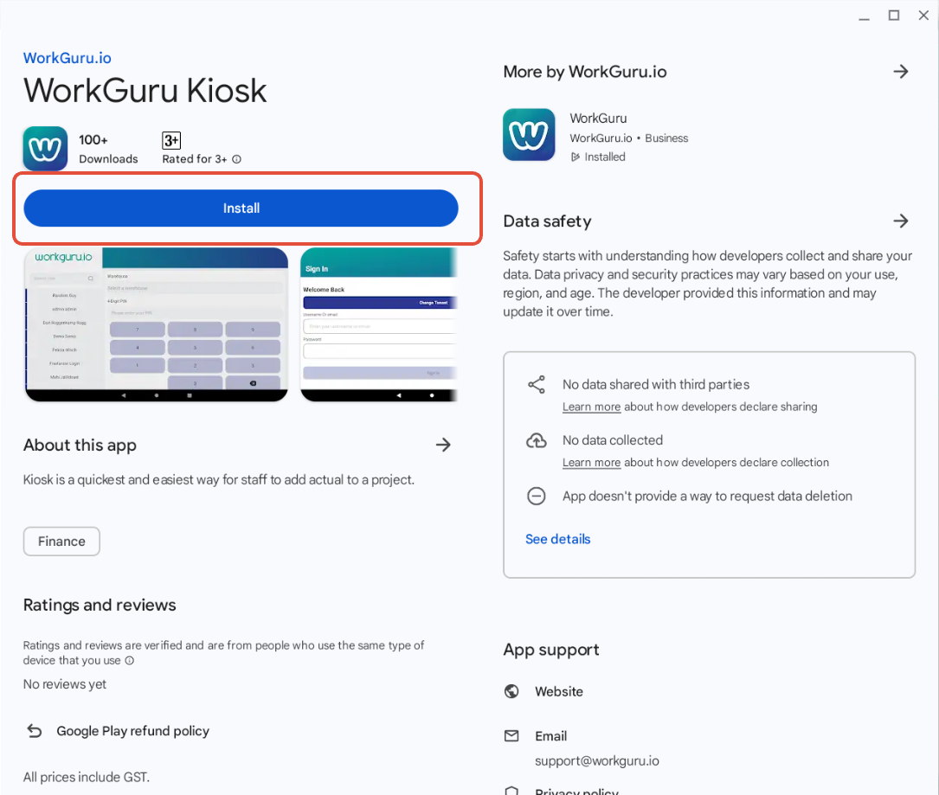Expand About this app with arrow
This screenshot has height=795, width=939.
(x=442, y=445)
